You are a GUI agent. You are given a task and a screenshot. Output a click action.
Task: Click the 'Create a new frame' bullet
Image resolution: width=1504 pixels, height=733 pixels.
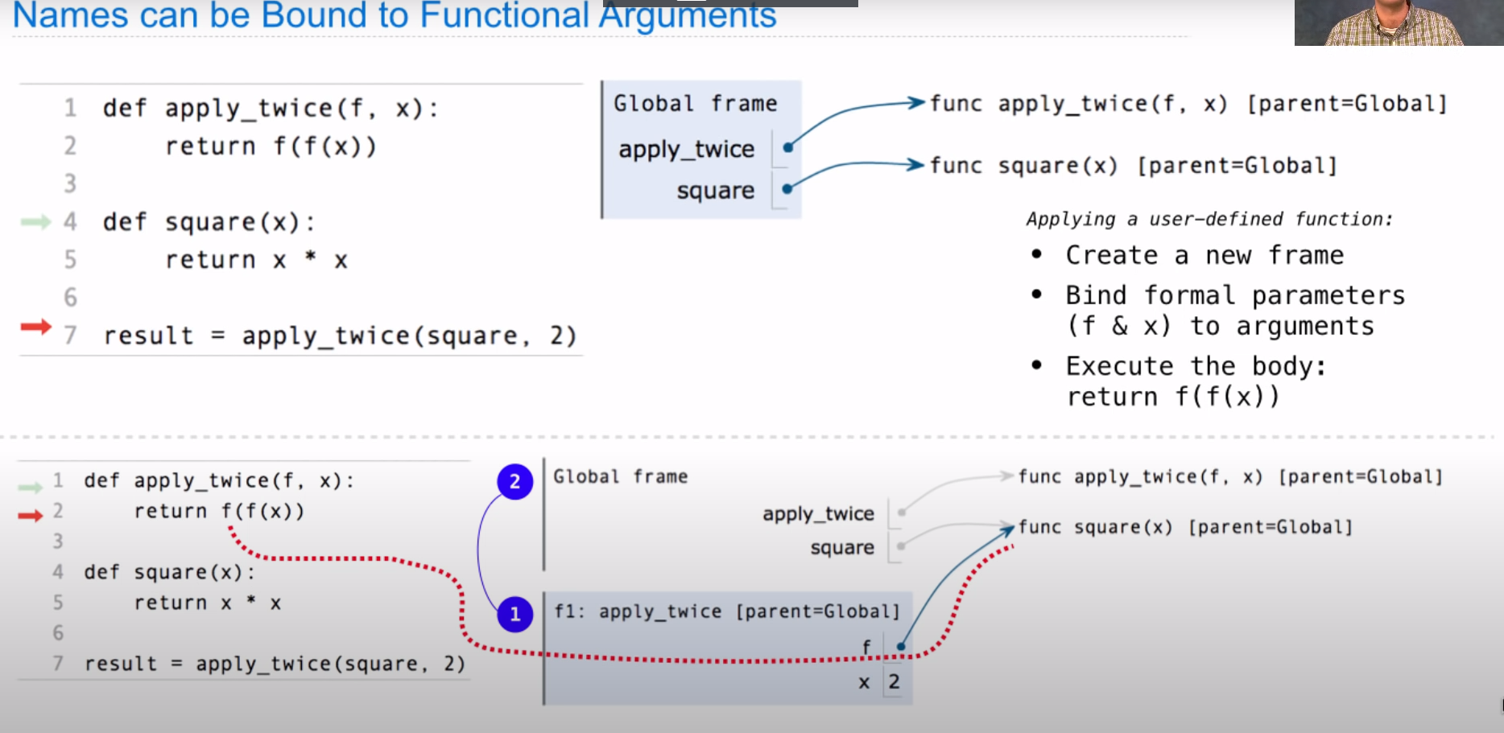pyautogui.click(x=1204, y=255)
